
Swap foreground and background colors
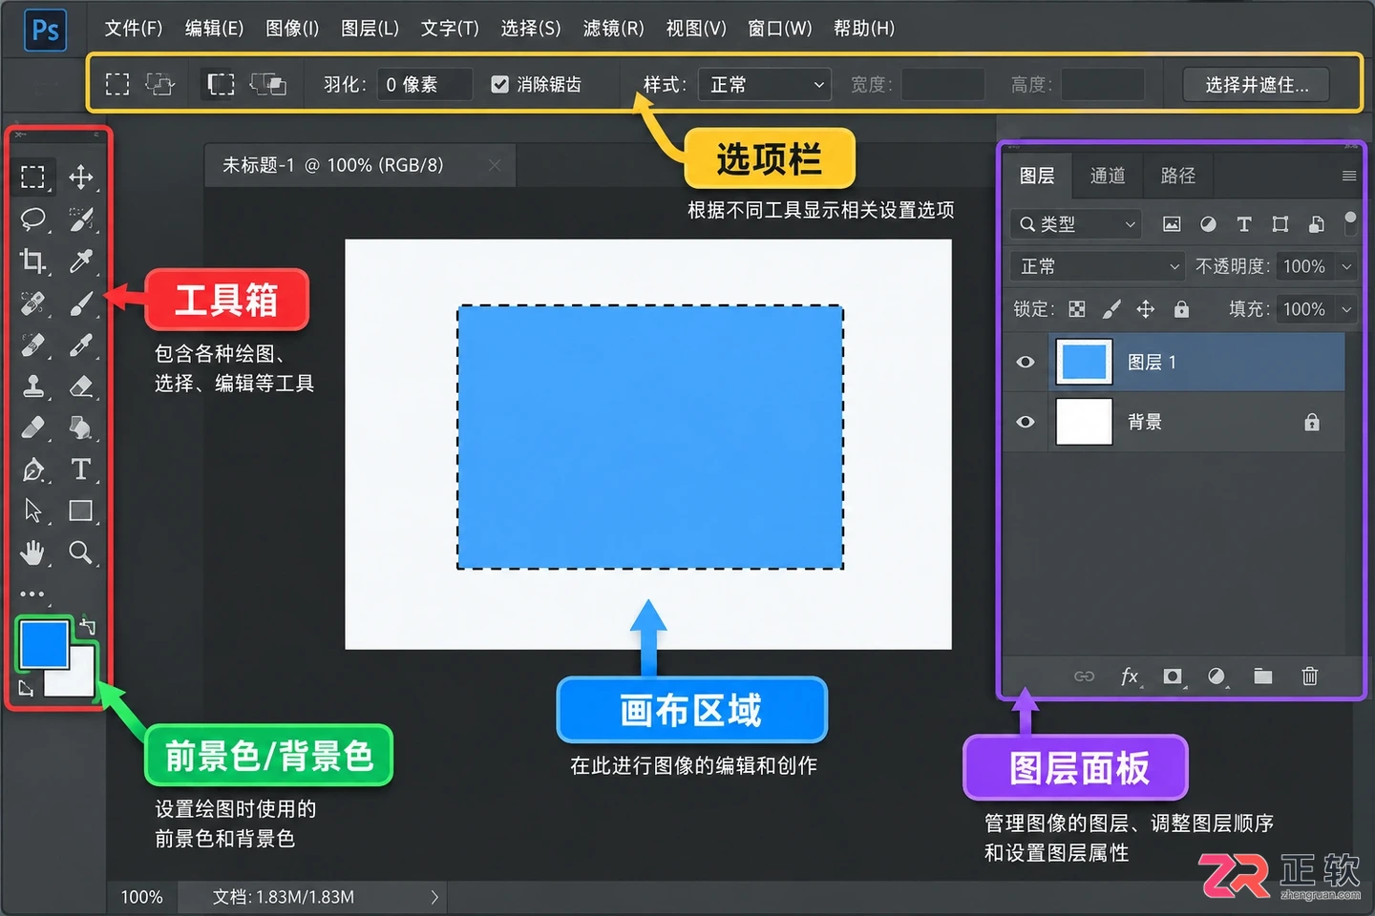(87, 626)
